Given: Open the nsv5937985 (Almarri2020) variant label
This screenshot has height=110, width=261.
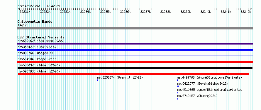Looking at the screenshot, I should (39, 71).
